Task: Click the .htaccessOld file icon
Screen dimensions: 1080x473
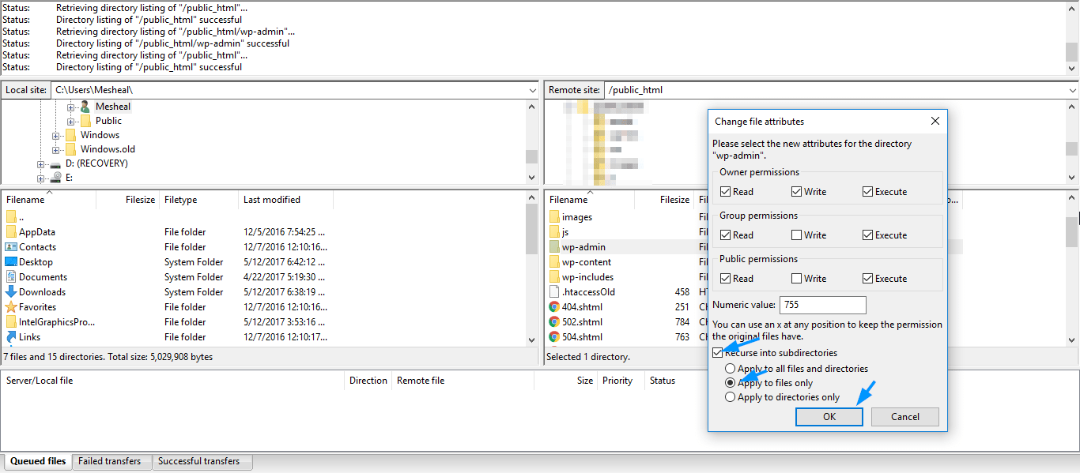Action: click(x=554, y=292)
